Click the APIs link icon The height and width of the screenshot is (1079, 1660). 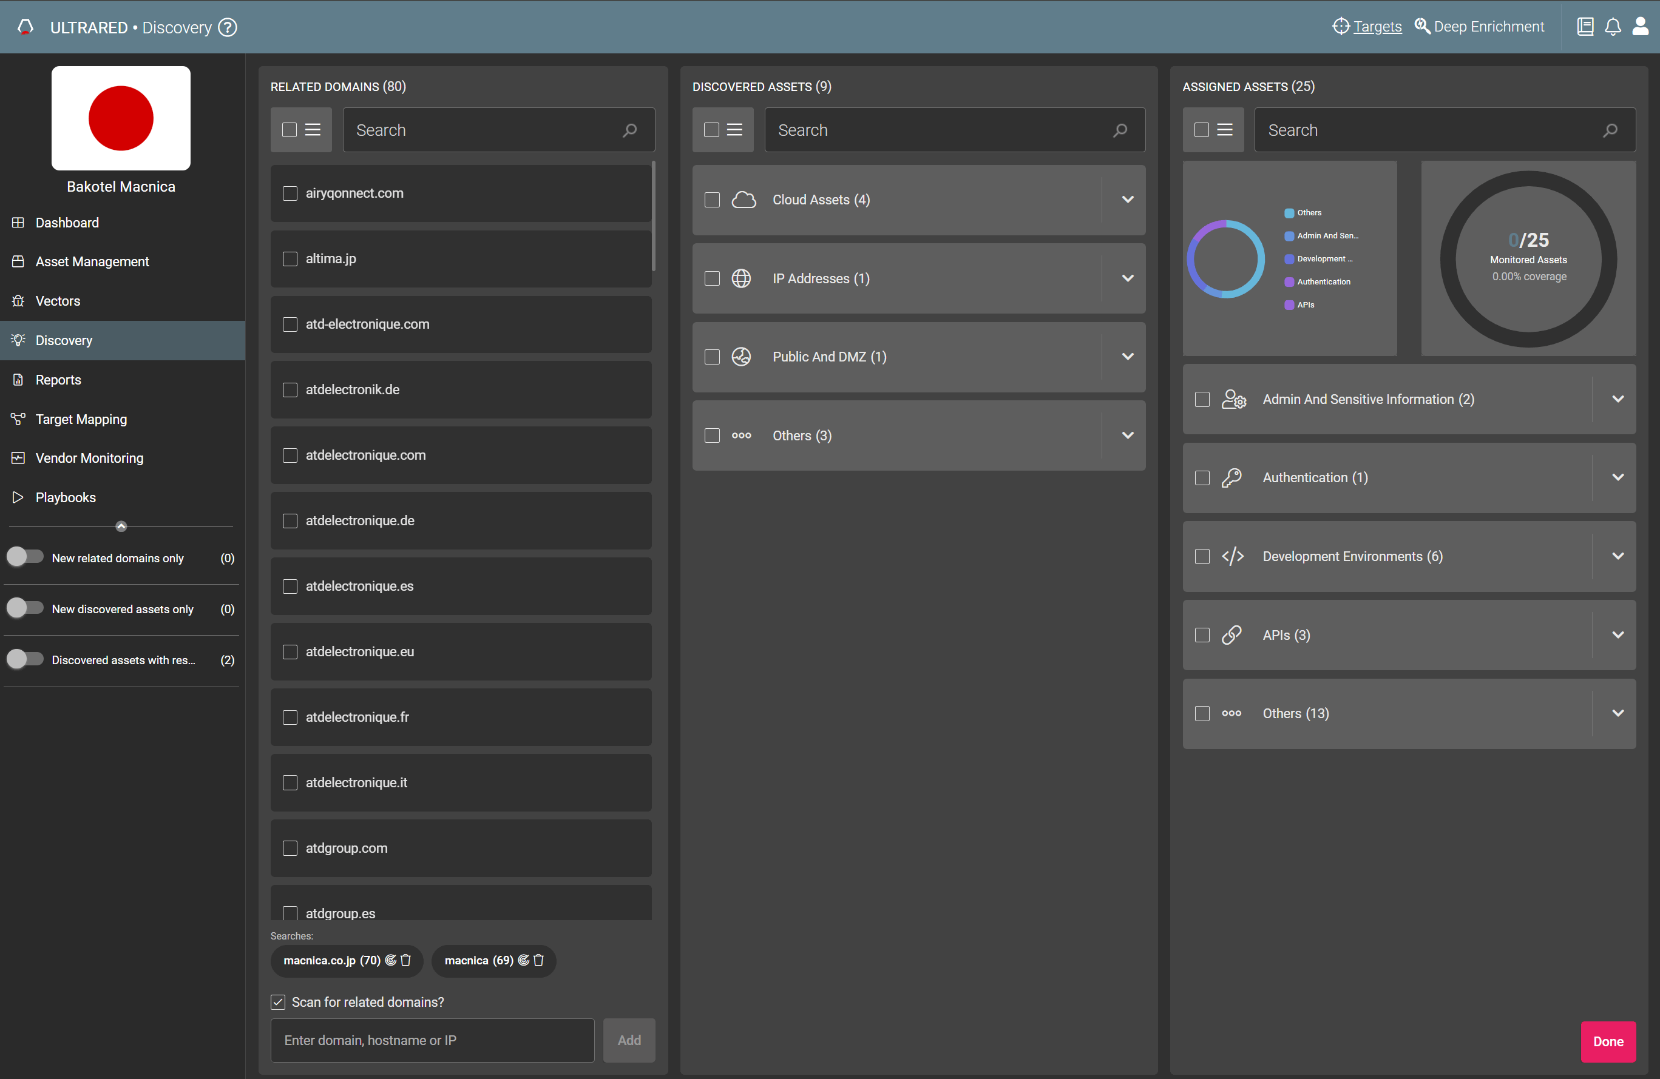1231,635
